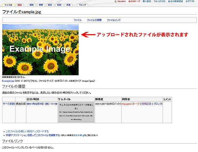Screen dimensions: 198x152
Task: Open ウォッチリスト in the top bar
Action: pyautogui.click(x=160, y=2)
